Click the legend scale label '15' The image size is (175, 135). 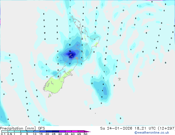click(41, 134)
